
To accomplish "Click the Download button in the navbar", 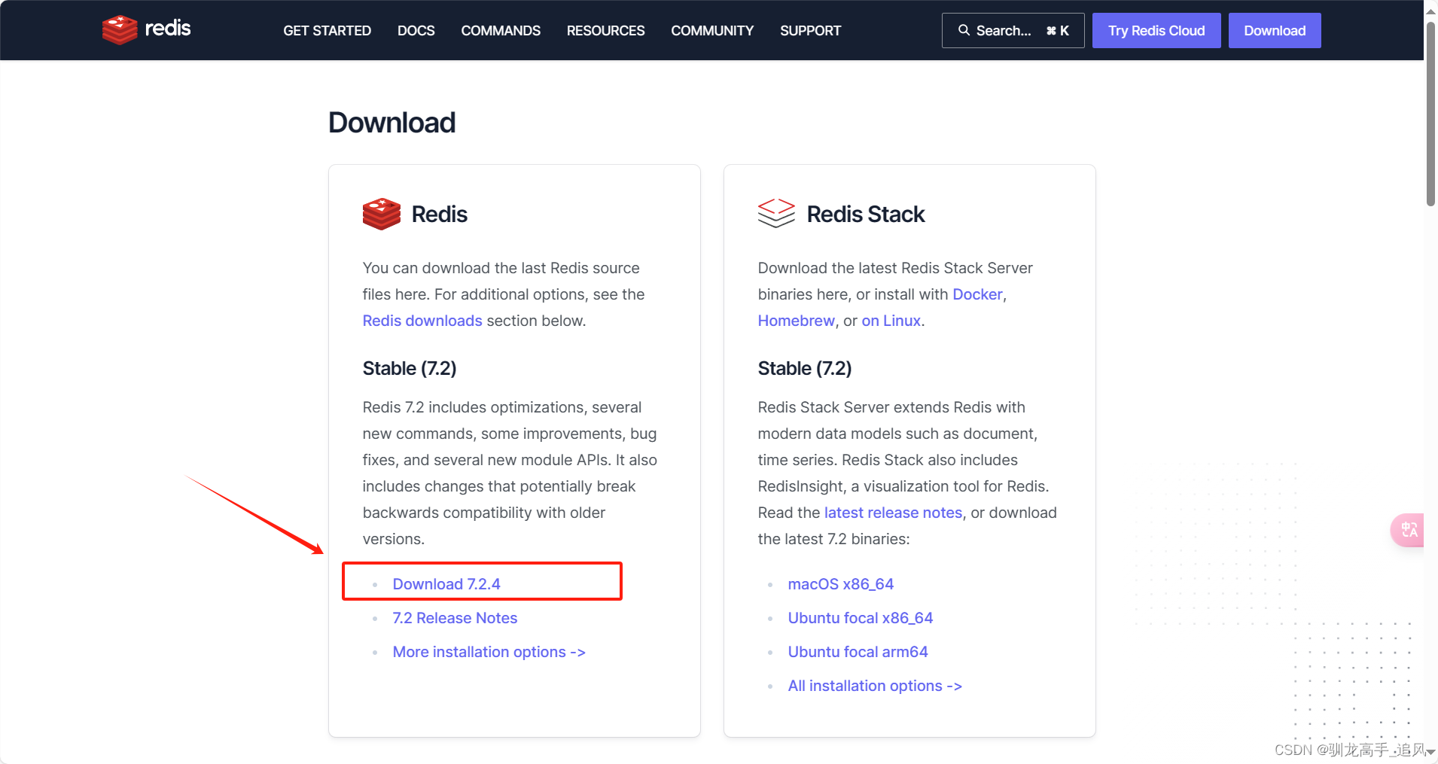I will [x=1275, y=30].
